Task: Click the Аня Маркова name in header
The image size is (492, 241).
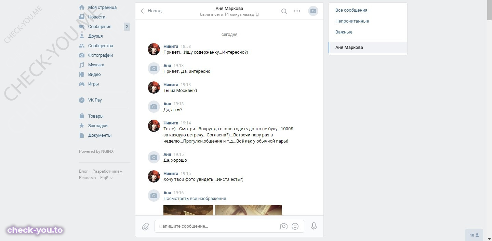Action: [x=229, y=8]
